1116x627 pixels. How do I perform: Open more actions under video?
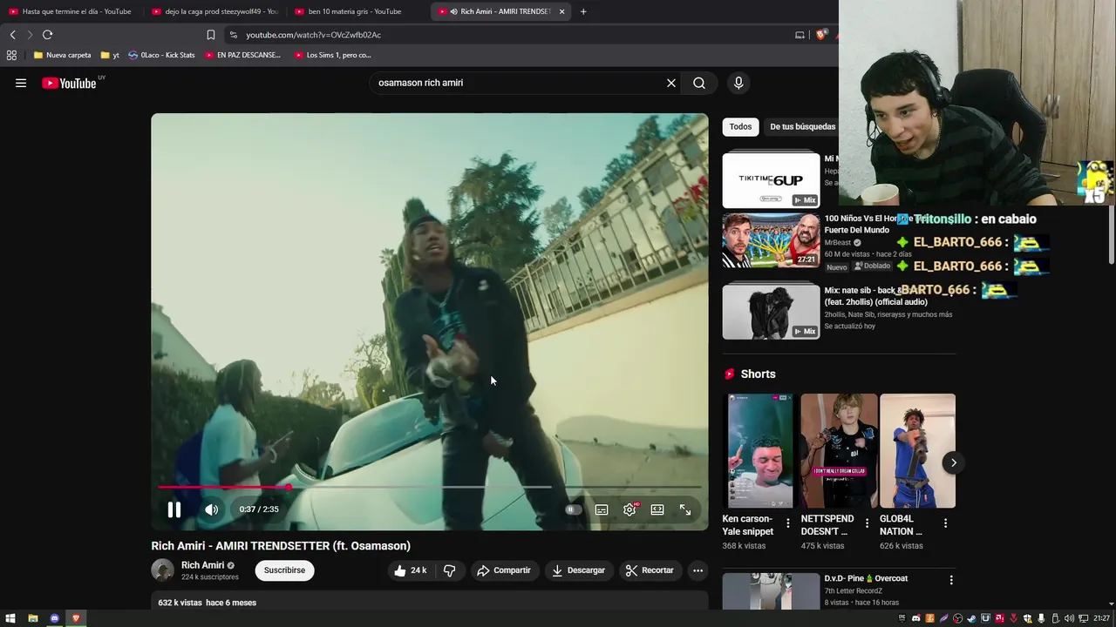point(697,570)
